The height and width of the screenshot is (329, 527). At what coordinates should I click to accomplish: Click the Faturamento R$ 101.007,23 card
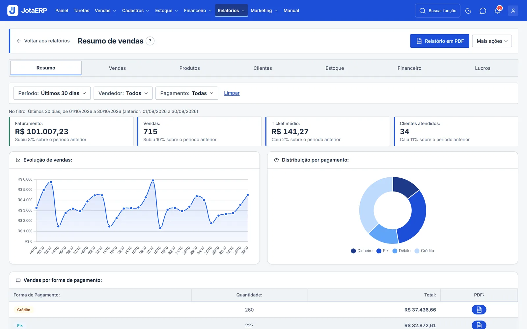click(71, 131)
